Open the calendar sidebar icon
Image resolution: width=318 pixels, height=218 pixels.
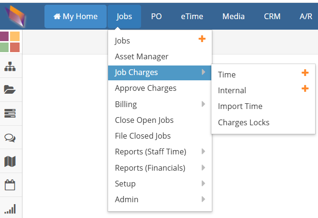[x=10, y=185]
